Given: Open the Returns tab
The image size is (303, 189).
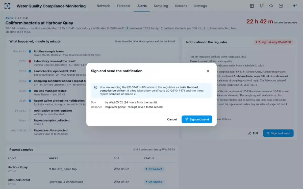Looking at the screenshot, I should point(181,6).
